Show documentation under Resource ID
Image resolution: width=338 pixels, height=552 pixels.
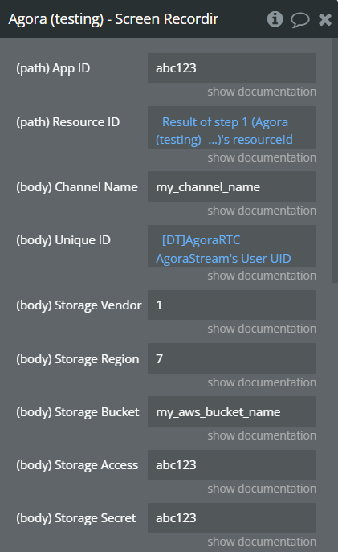click(x=262, y=157)
